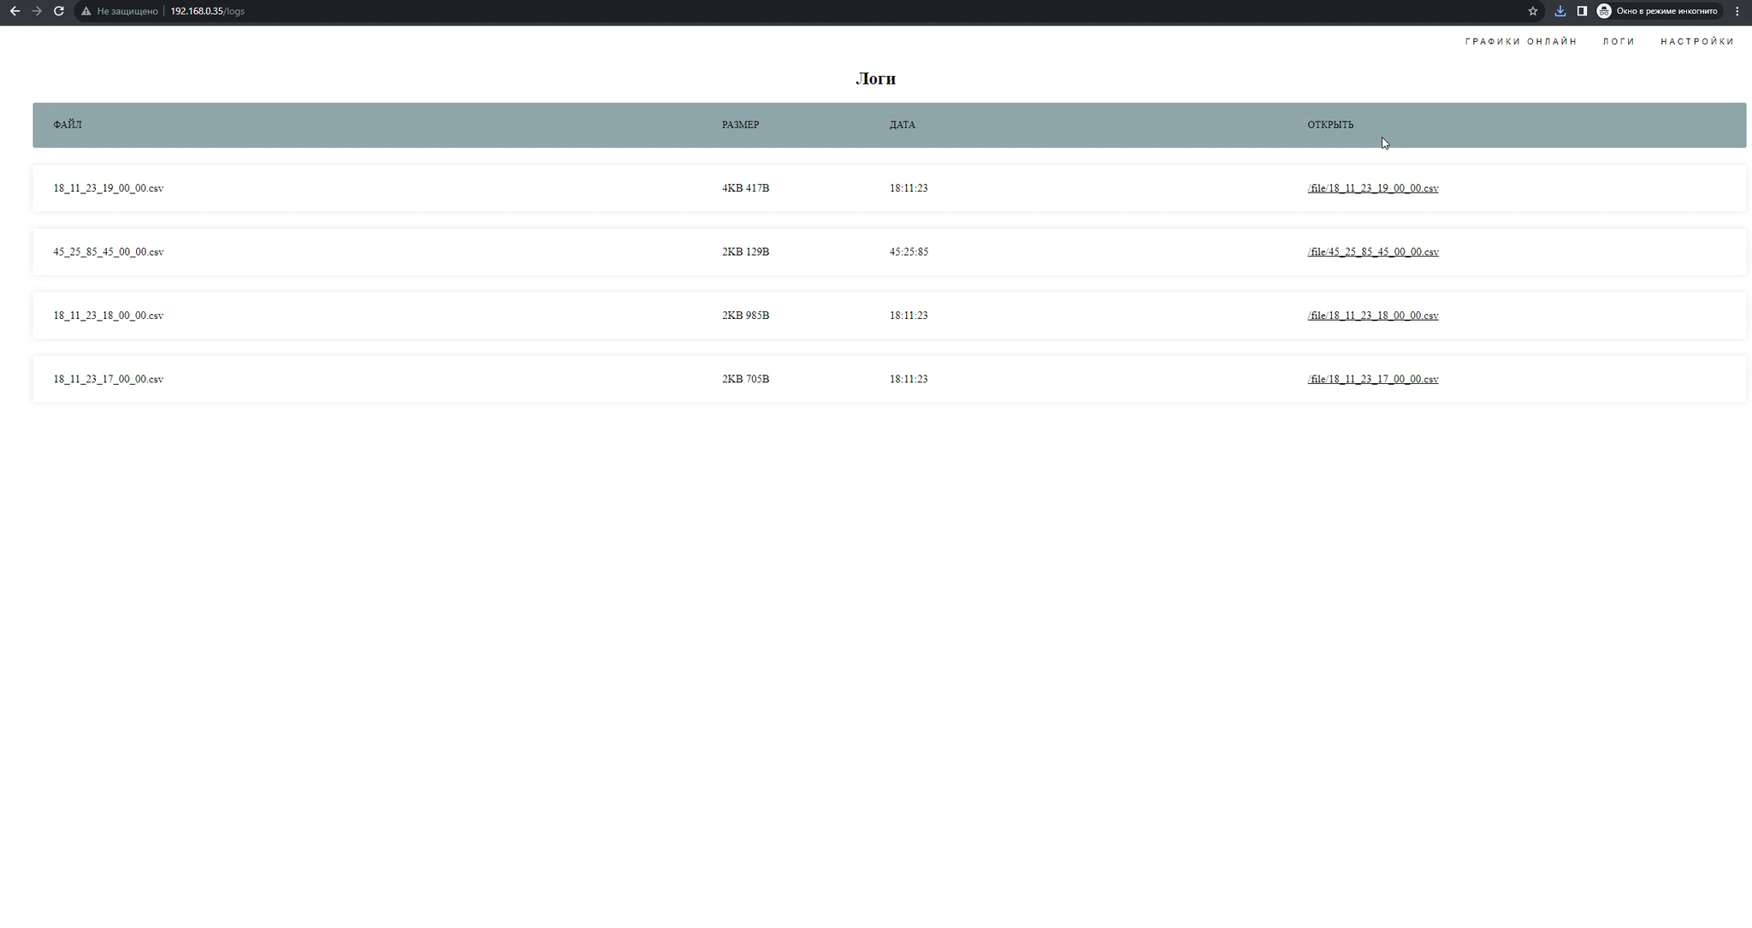The width and height of the screenshot is (1752, 928).
Task: Open the browser three-dot menu
Action: click(x=1737, y=11)
